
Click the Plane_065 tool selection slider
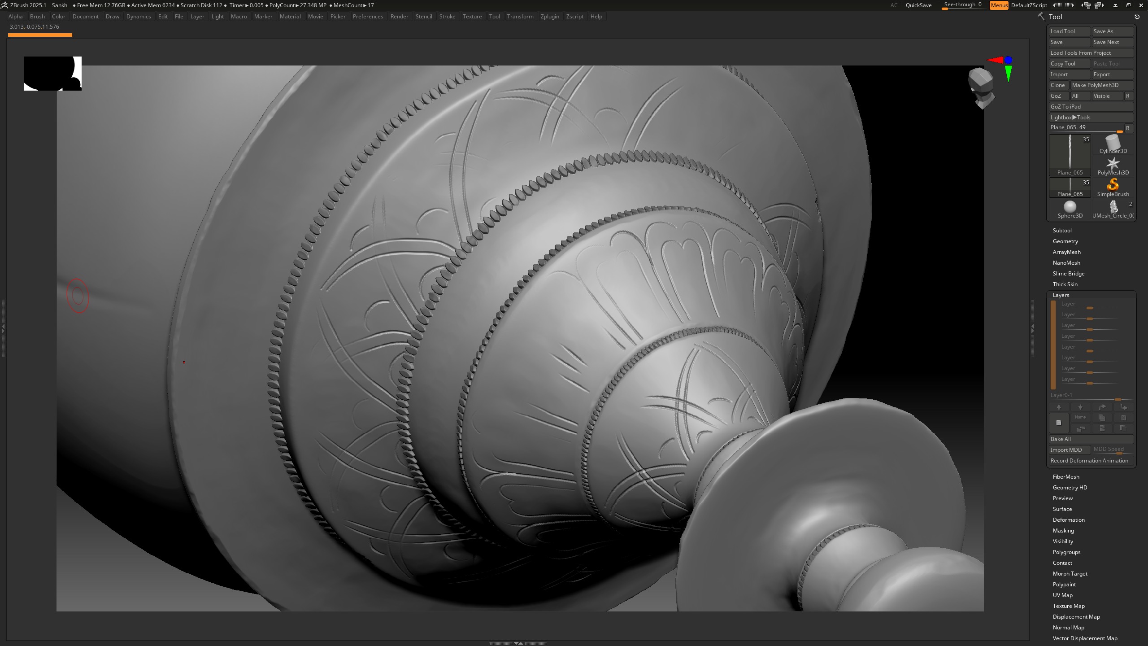click(1086, 128)
